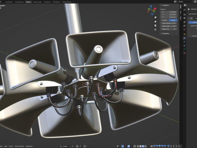Image resolution: width=197 pixels, height=148 pixels.
Task: Select the Local space toggle in Transform
Action: point(173,20)
